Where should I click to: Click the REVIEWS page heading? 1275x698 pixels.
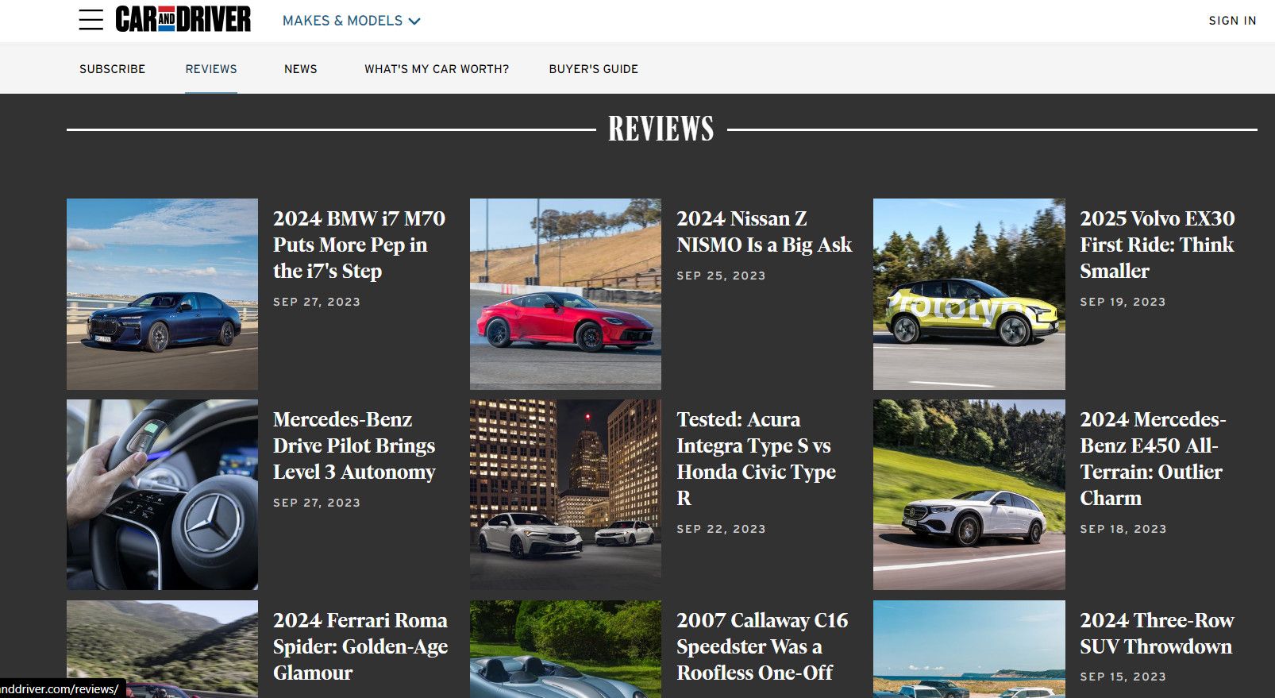(x=661, y=129)
